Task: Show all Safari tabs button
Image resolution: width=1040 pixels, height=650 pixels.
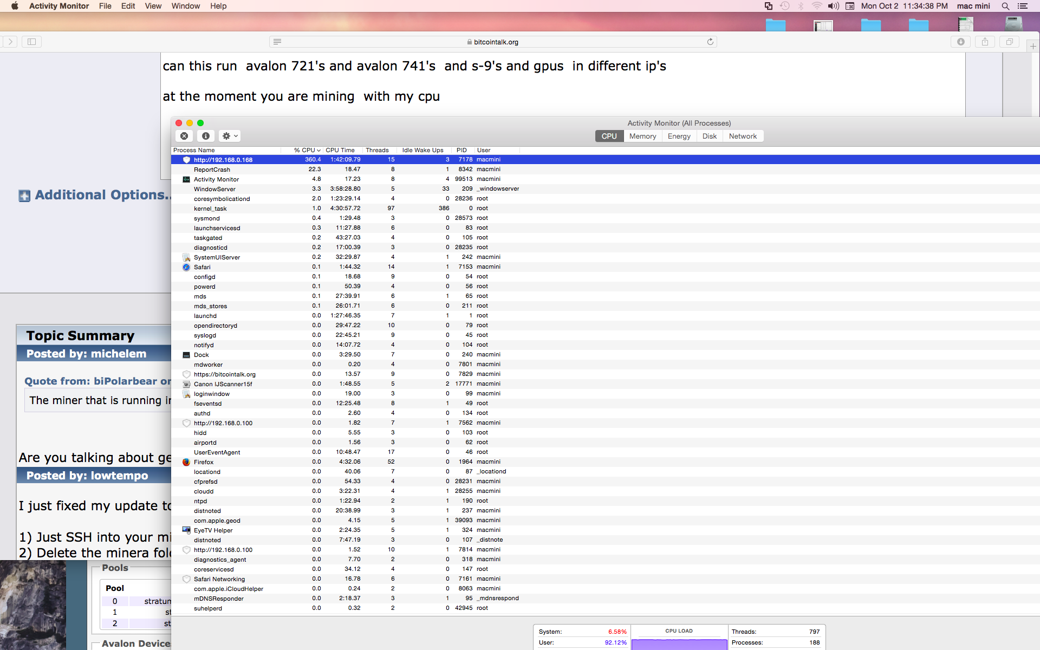Action: 1009,42
